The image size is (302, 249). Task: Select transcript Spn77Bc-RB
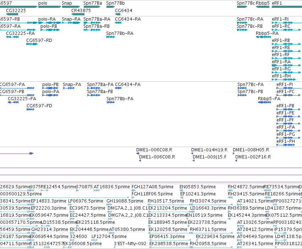click(249, 26)
